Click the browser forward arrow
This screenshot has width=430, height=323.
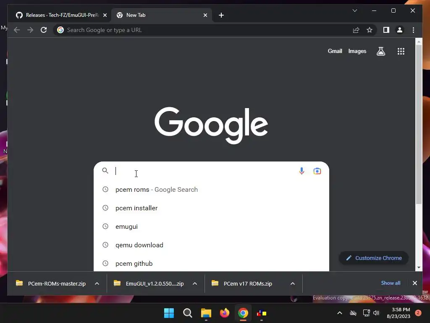30,30
